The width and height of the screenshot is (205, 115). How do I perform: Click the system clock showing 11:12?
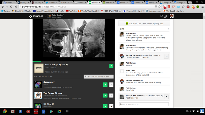click(x=188, y=111)
